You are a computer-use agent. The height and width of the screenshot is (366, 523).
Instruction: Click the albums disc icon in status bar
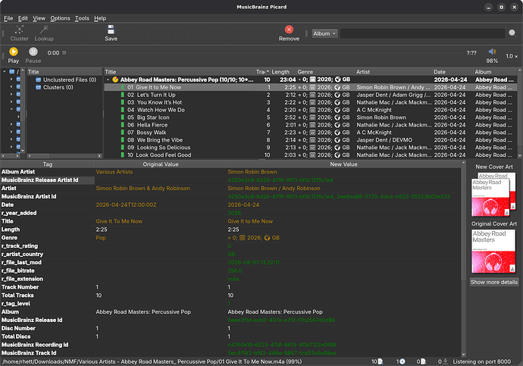402,361
